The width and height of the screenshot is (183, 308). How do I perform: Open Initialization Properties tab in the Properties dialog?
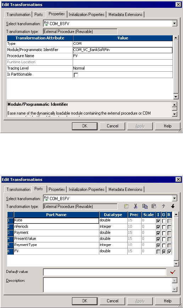[x=87, y=15]
